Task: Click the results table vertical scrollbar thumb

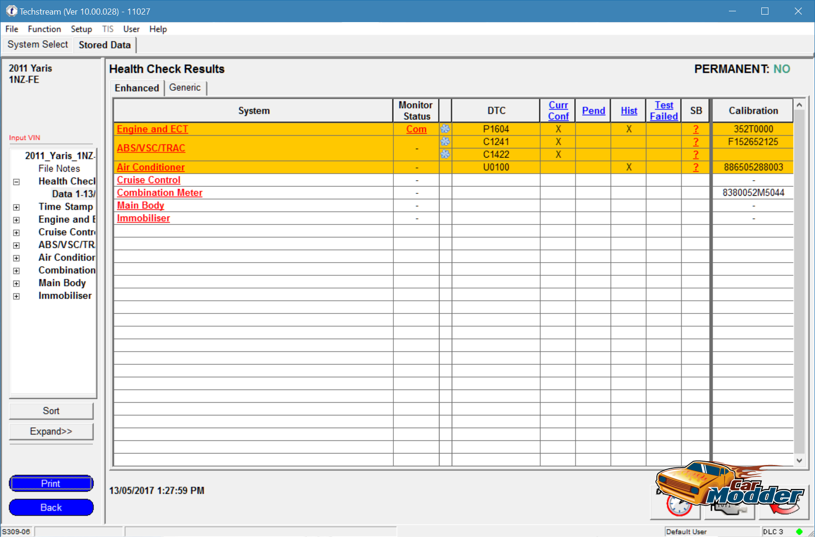Action: click(x=799, y=282)
